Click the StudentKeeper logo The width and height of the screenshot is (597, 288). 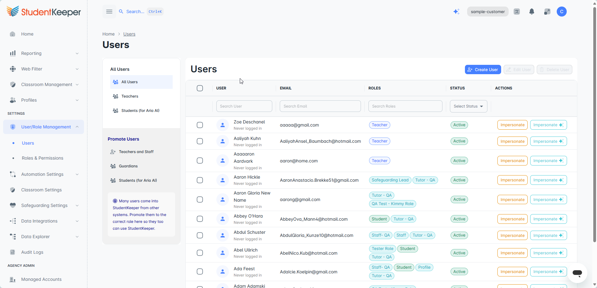44,12
